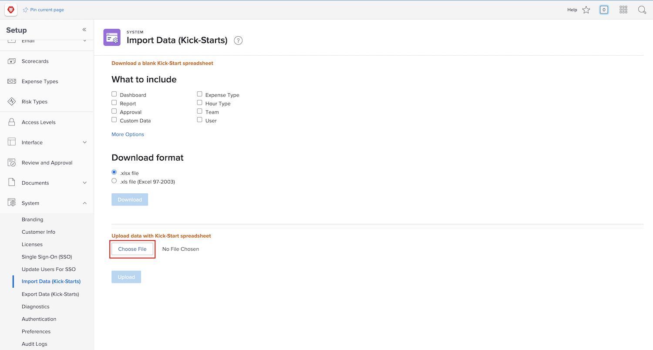Switch to Export Data (Kick-Starts)
653x350 pixels.
(x=50, y=294)
